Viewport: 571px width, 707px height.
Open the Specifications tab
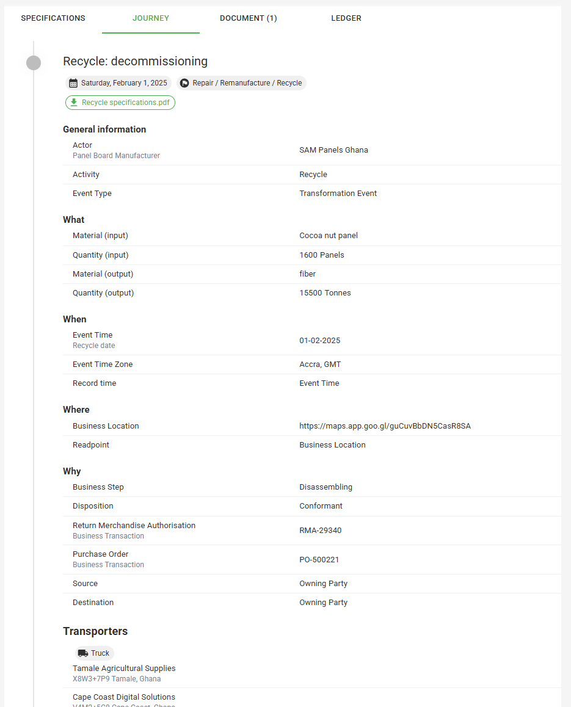tap(53, 18)
